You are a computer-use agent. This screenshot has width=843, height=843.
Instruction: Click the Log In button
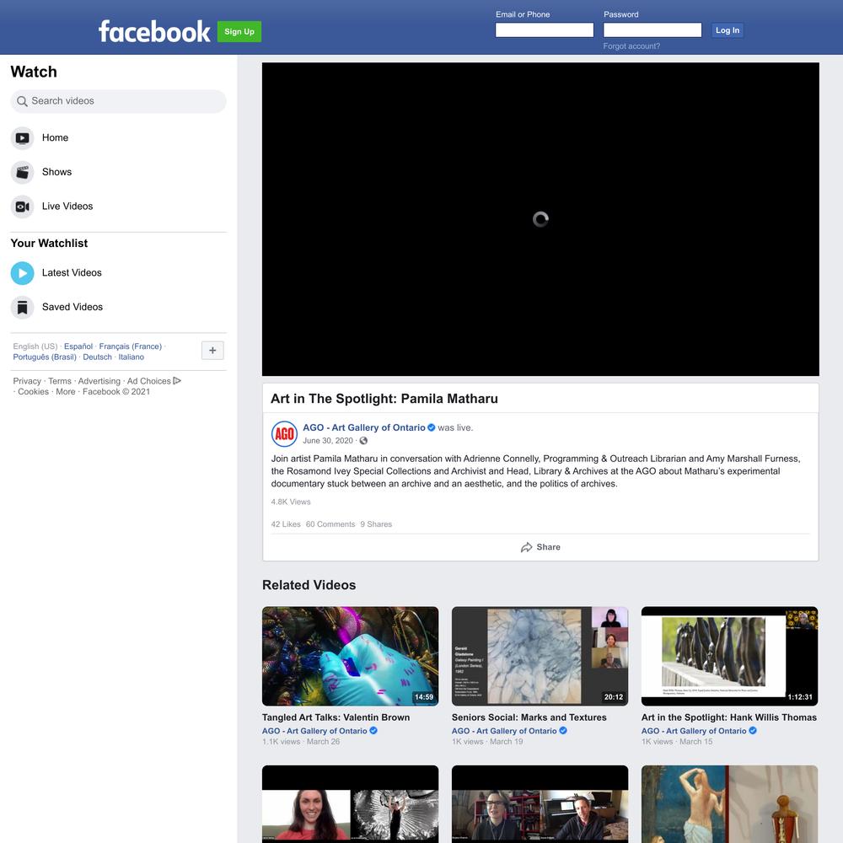[727, 30]
